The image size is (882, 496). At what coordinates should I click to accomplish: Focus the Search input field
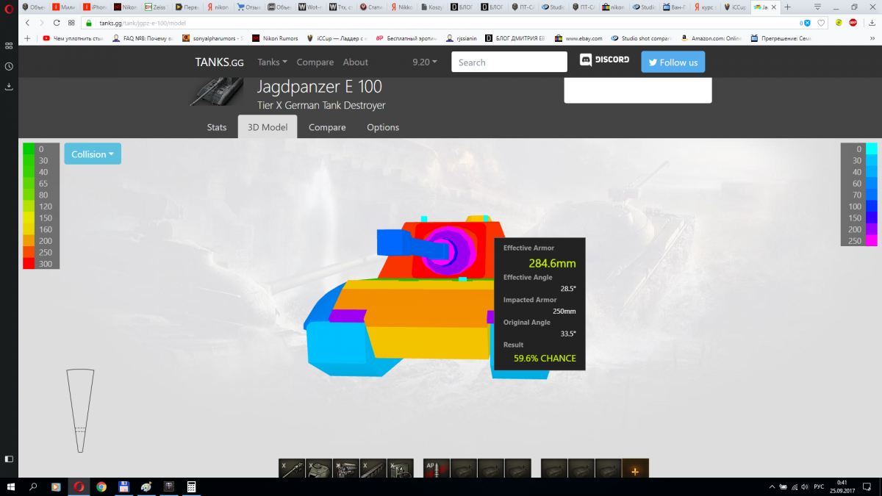coord(509,62)
